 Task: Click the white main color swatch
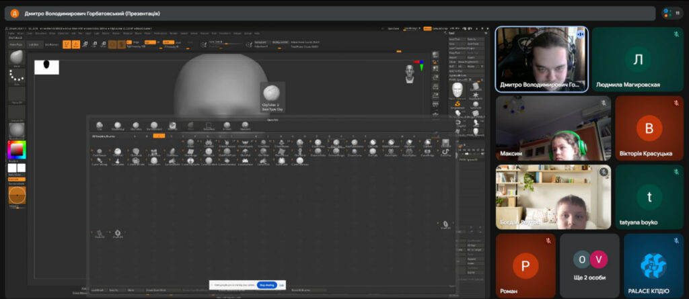[12, 167]
